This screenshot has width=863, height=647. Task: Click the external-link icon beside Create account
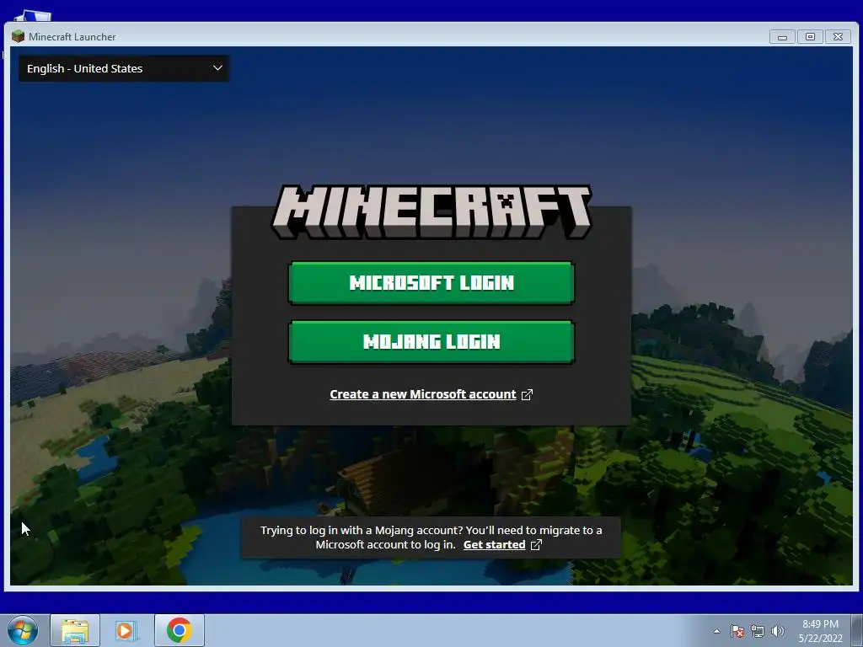click(528, 394)
